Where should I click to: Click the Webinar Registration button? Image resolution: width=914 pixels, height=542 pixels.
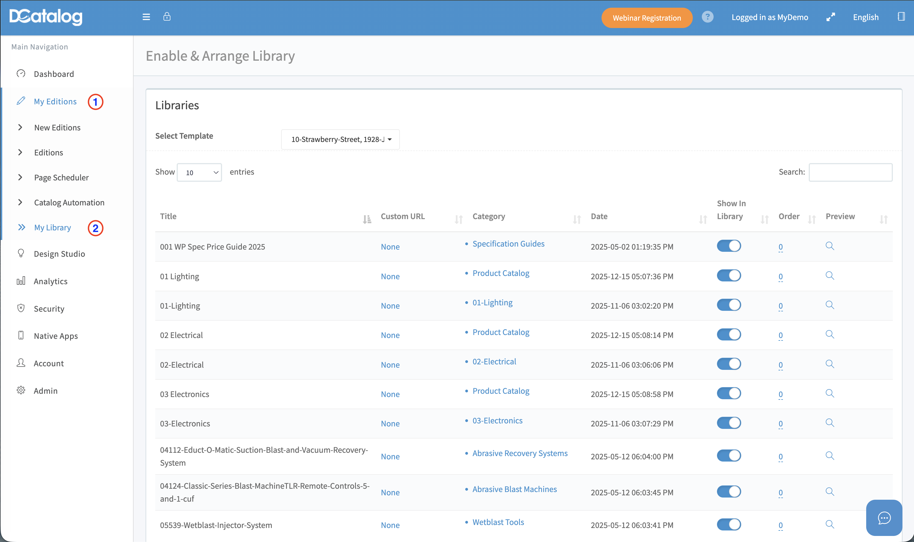point(647,18)
